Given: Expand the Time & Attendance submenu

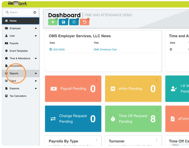Looking at the screenshot, I should (36, 59).
